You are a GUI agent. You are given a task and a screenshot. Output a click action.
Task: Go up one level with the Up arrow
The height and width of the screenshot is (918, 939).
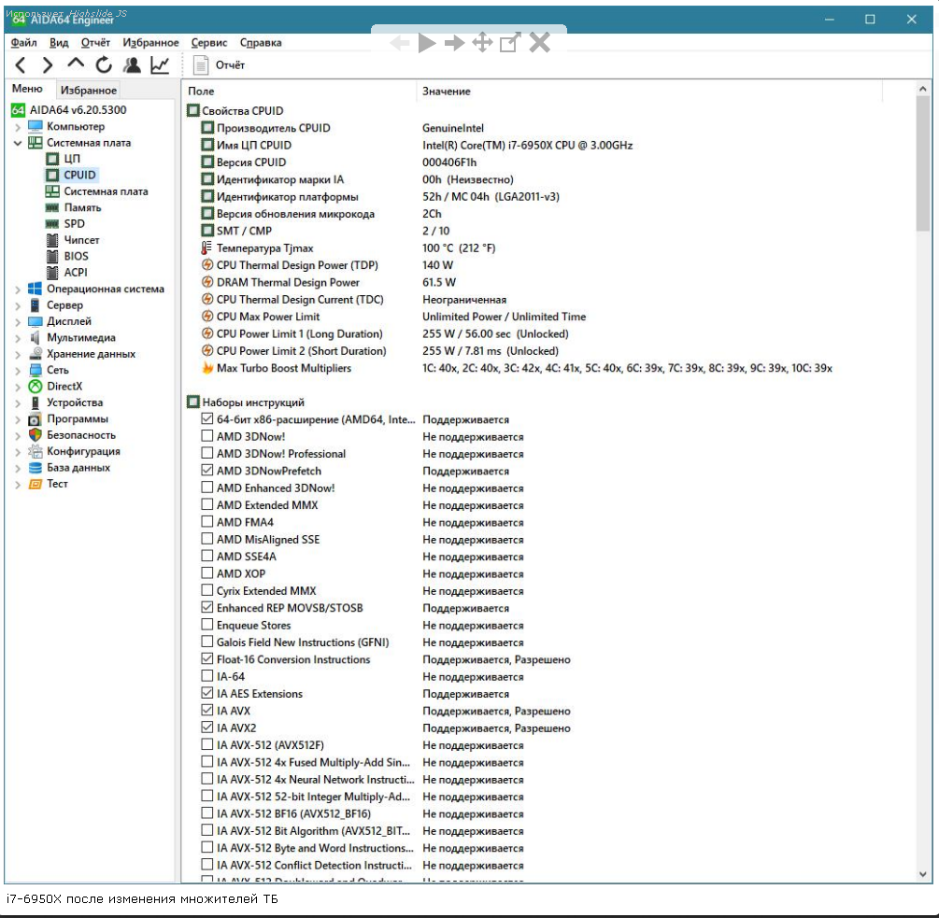pyautogui.click(x=76, y=64)
